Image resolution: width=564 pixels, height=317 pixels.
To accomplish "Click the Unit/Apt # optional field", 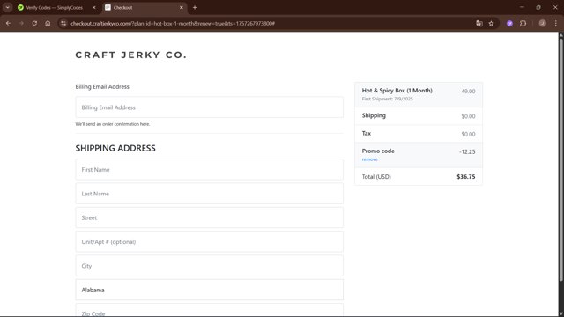I will (210, 241).
